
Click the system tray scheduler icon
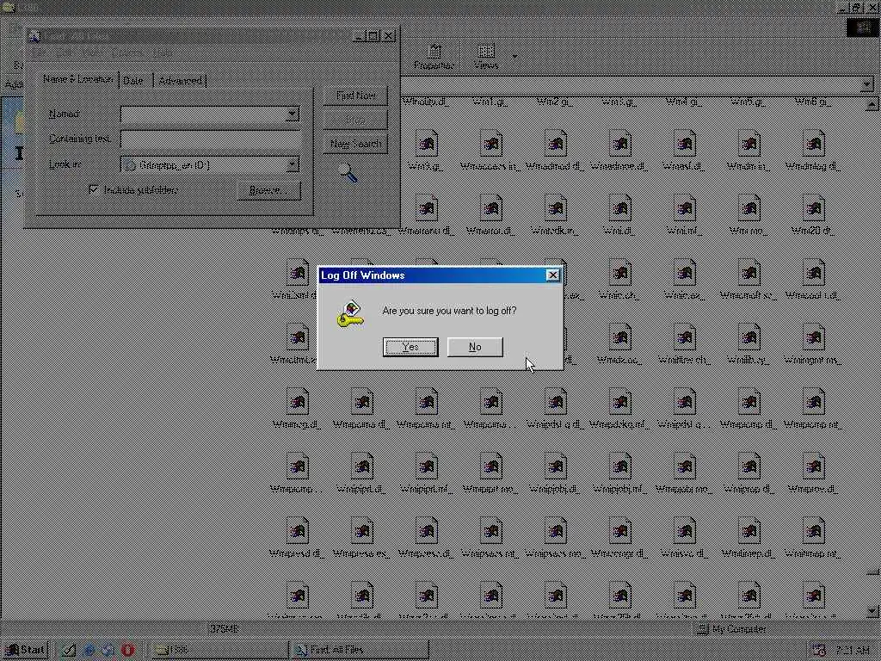click(819, 651)
